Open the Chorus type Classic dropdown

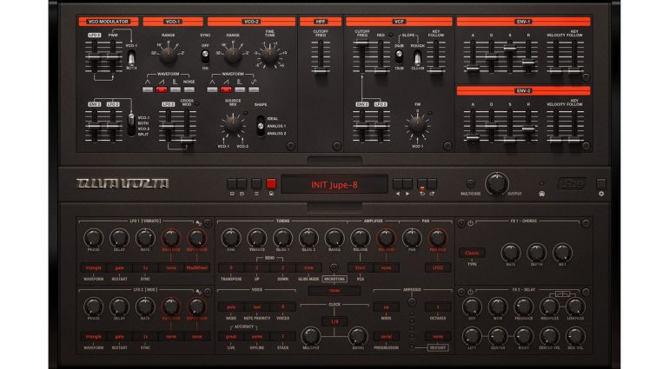[x=472, y=254]
